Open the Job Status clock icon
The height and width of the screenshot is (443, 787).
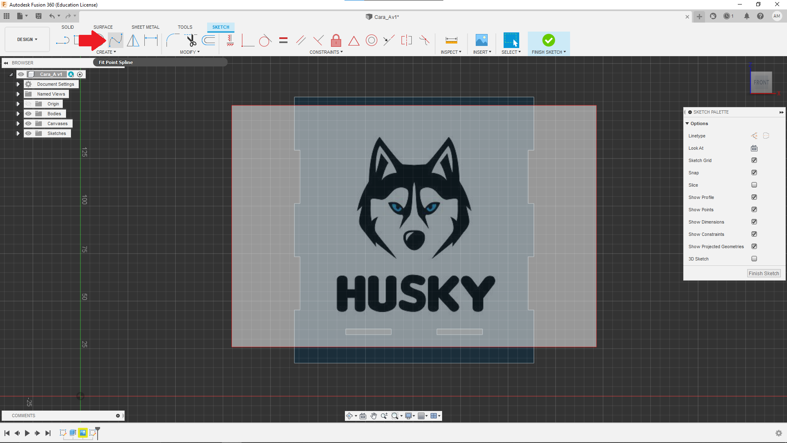(727, 16)
